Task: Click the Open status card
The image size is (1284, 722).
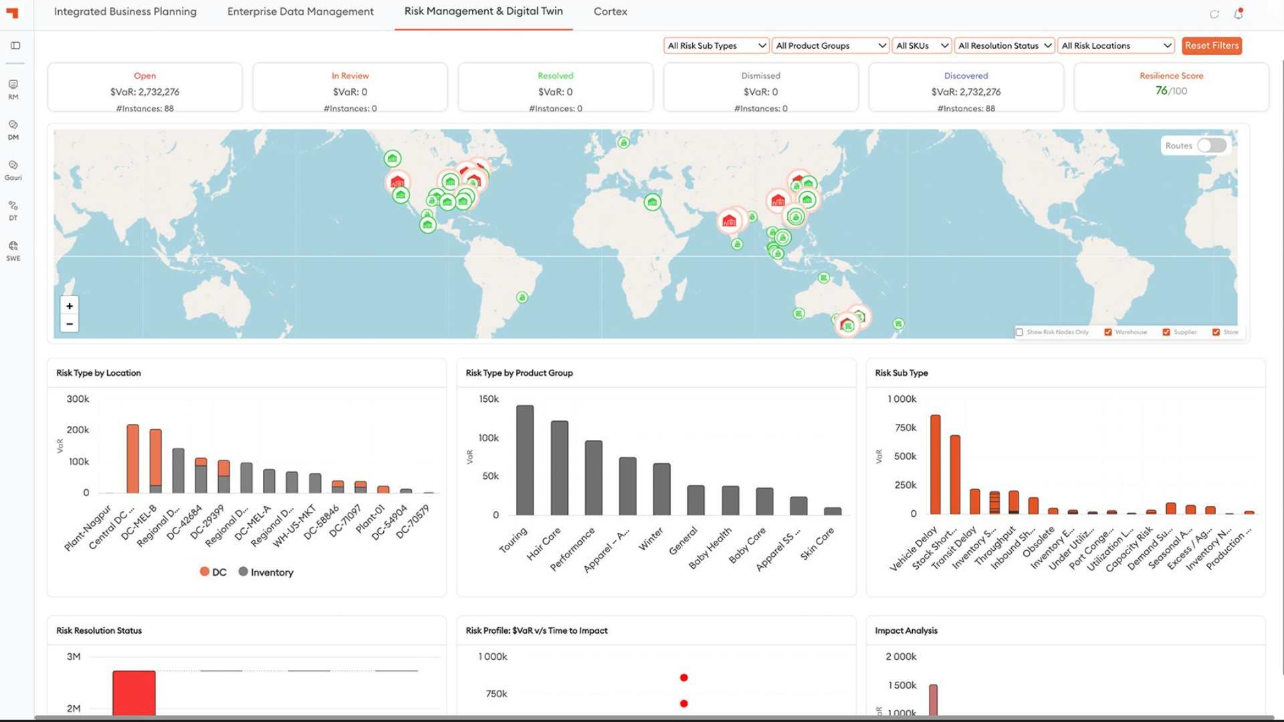Action: 144,88
